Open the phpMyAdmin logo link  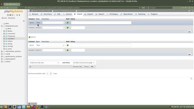click(14, 11)
